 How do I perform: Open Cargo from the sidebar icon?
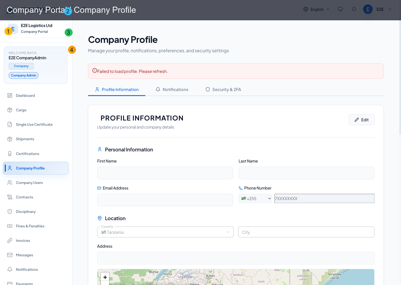[x=10, y=110]
